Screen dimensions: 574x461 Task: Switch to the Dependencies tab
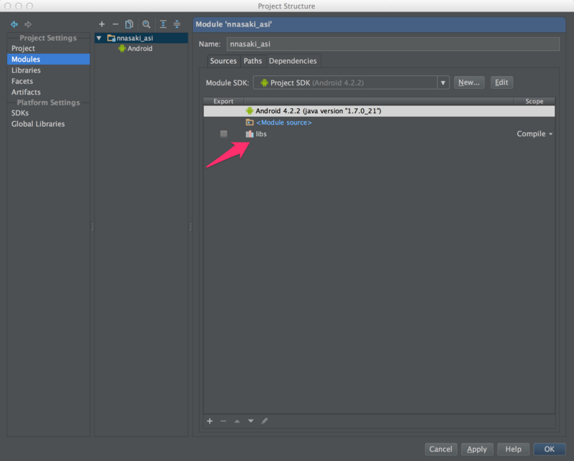293,61
